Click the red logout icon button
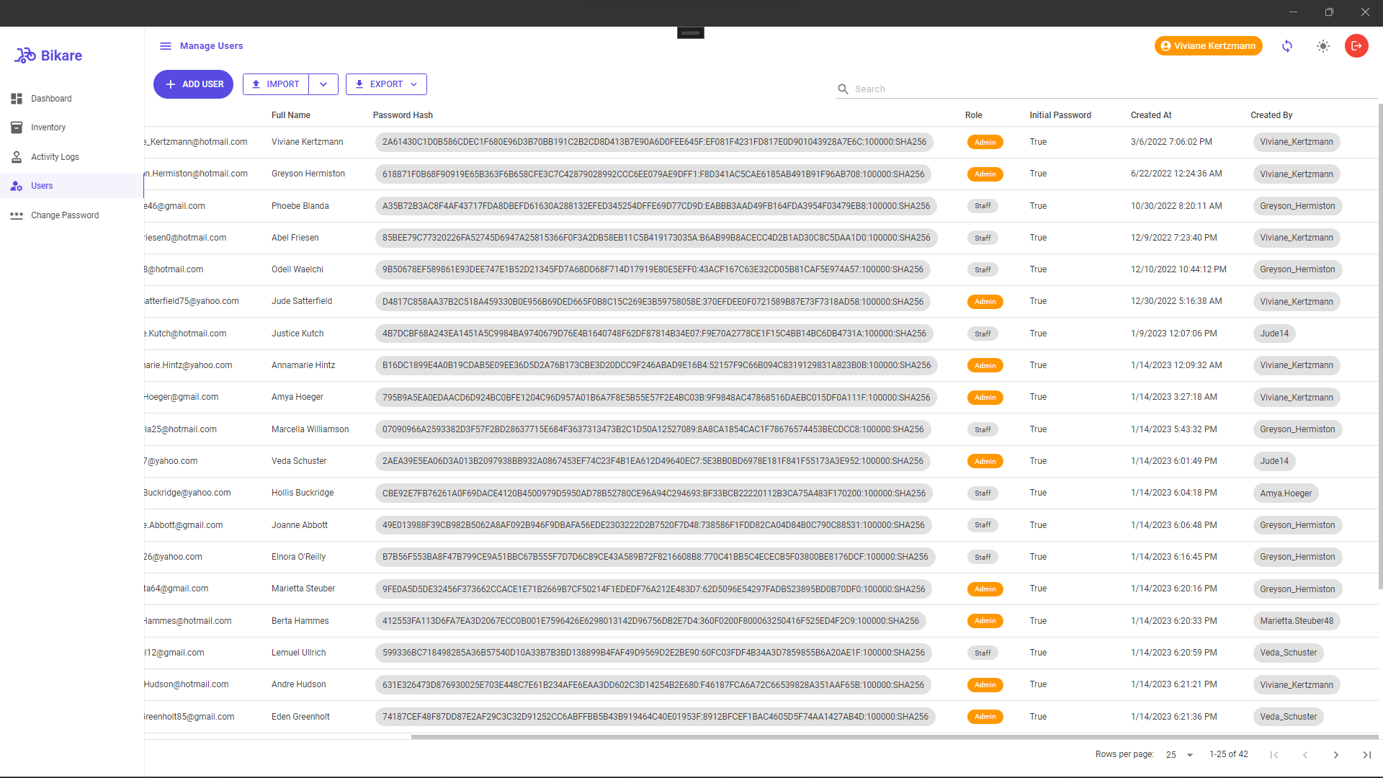 pyautogui.click(x=1356, y=46)
